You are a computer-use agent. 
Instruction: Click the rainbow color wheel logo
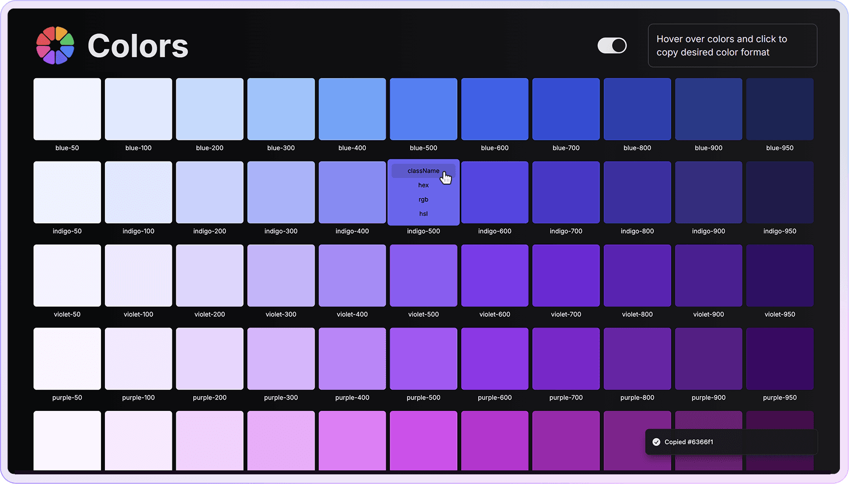click(x=54, y=45)
